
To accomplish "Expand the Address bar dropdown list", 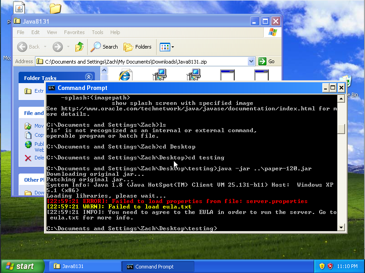I will pos(251,61).
